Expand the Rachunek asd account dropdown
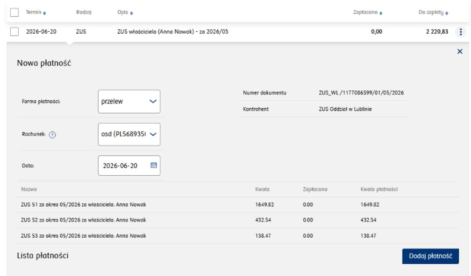This screenshot has height=276, width=471. pos(129,134)
